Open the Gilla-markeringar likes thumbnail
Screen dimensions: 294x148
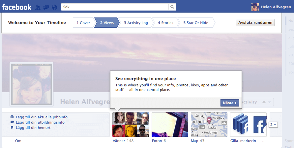[x=248, y=125]
